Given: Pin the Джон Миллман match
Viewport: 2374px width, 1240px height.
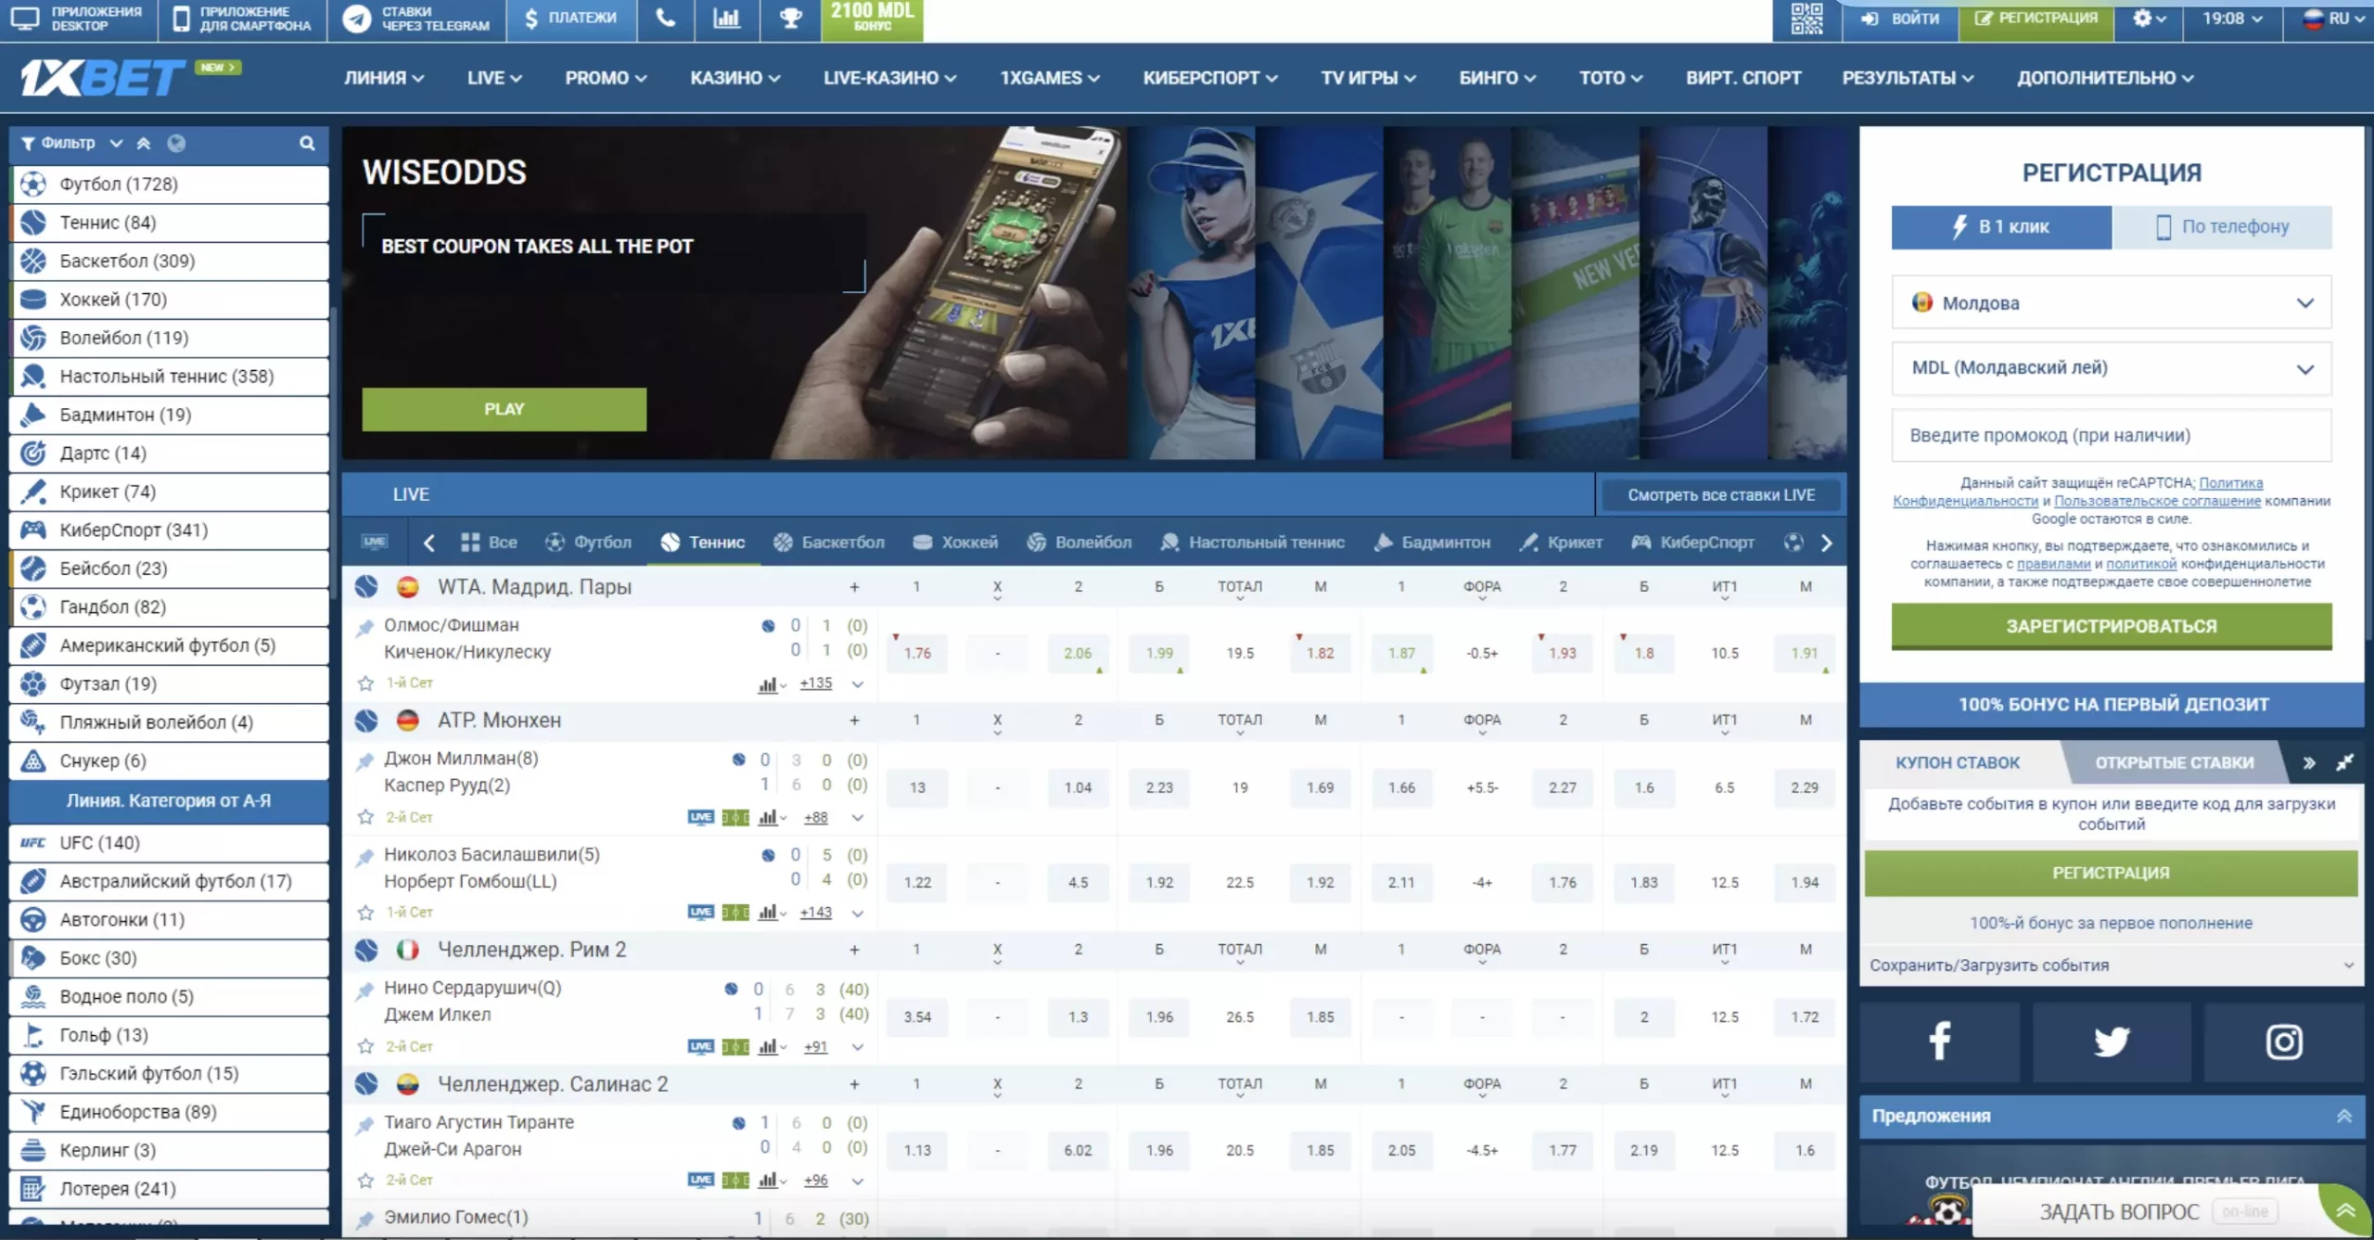Looking at the screenshot, I should (x=365, y=761).
